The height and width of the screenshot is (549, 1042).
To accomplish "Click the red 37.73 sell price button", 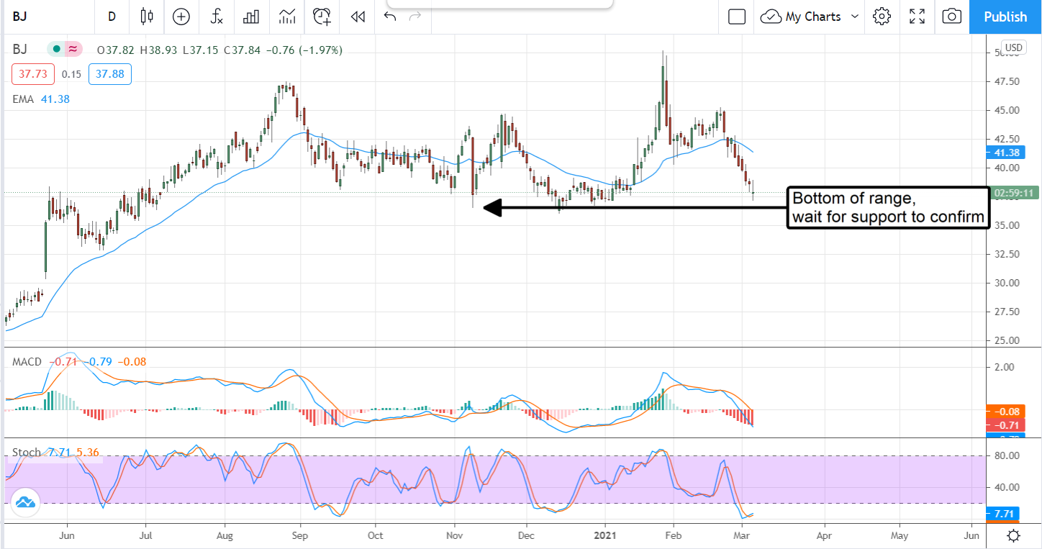I will [x=33, y=74].
